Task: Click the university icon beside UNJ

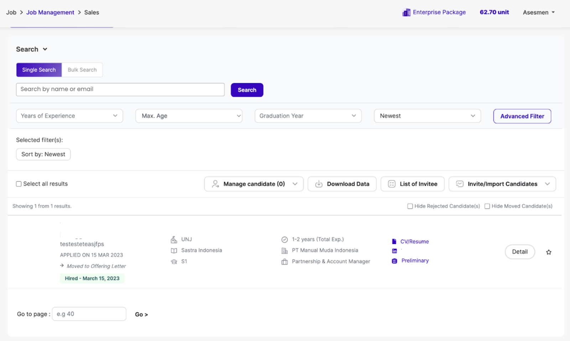Action: (x=174, y=240)
